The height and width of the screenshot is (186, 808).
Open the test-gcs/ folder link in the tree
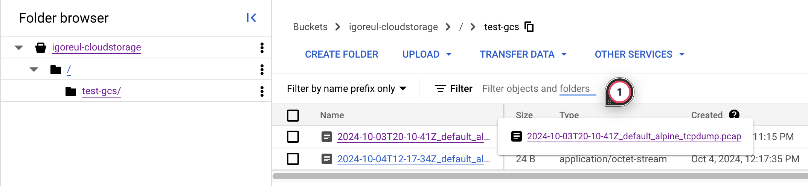tap(101, 91)
